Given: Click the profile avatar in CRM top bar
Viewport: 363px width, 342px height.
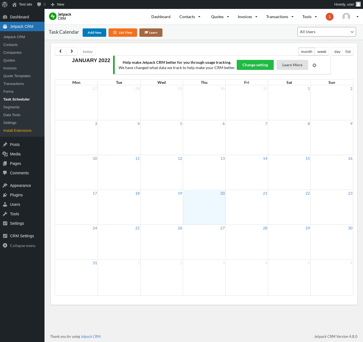Looking at the screenshot, I should pyautogui.click(x=346, y=17).
